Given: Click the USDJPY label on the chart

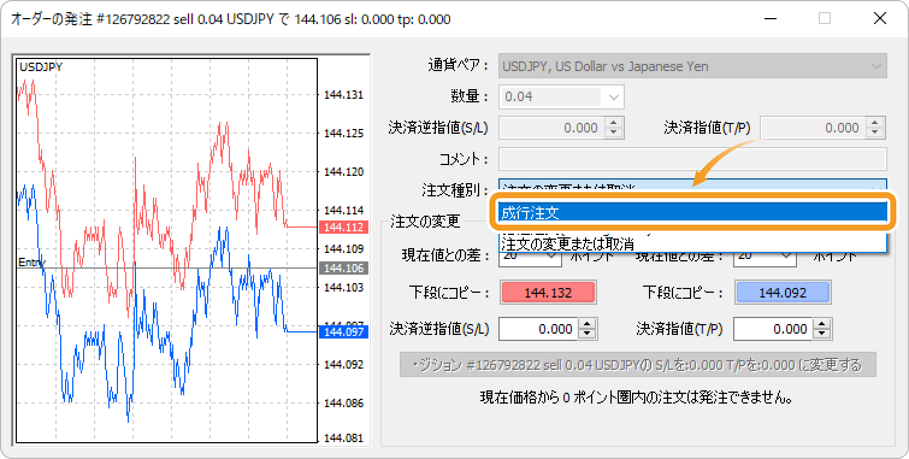Looking at the screenshot, I should [41, 67].
